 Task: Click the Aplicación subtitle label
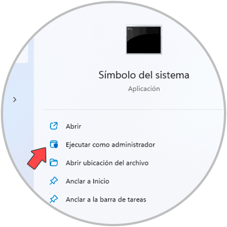[144, 89]
